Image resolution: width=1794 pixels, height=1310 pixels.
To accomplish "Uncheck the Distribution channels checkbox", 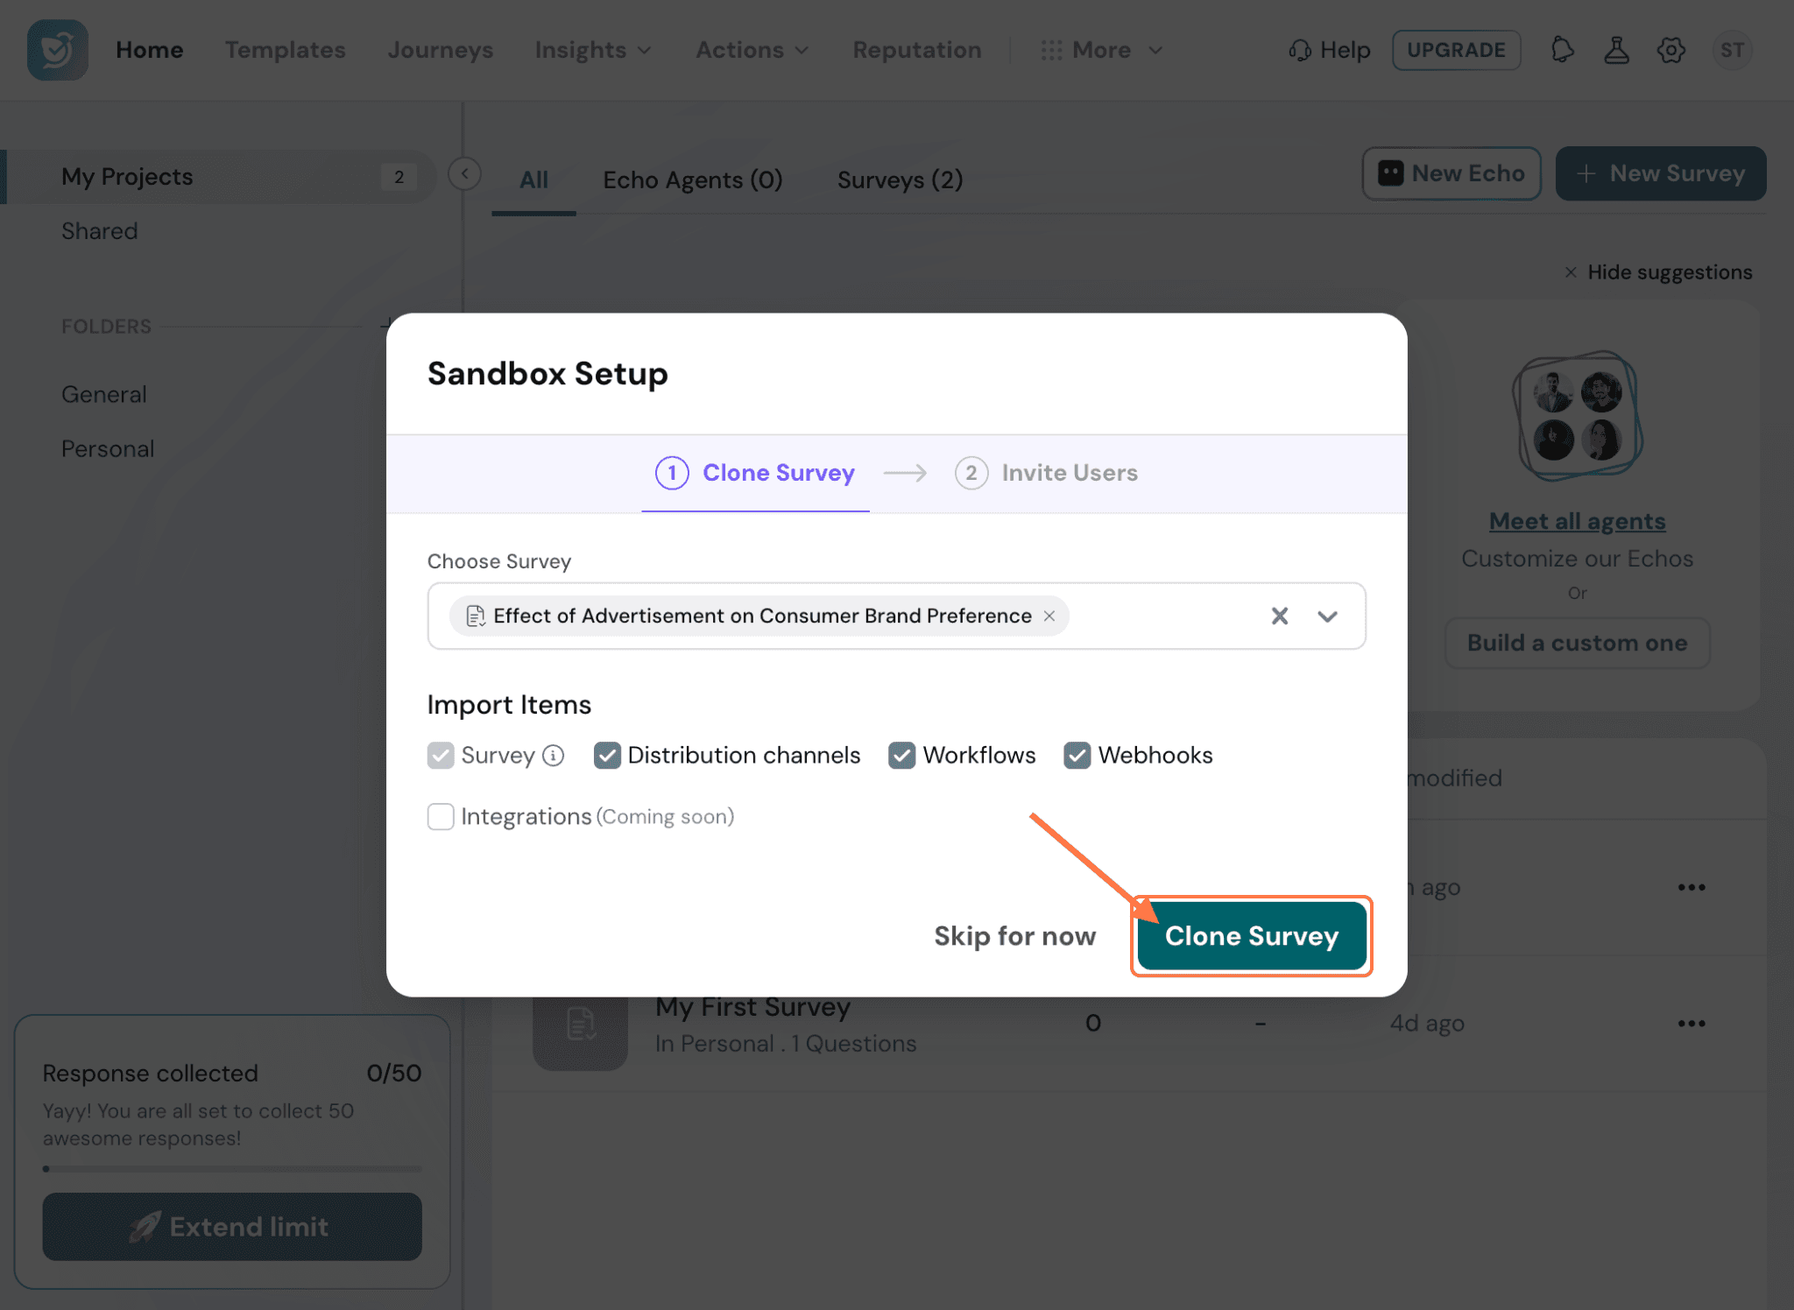I will pos(607,755).
